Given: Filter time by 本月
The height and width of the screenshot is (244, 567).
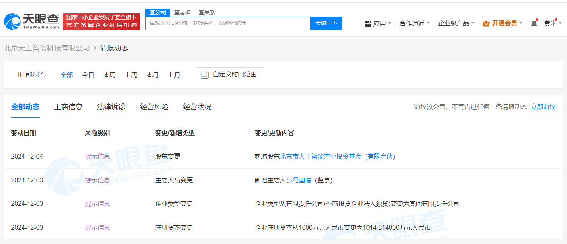Looking at the screenshot, I should pyautogui.click(x=153, y=75).
